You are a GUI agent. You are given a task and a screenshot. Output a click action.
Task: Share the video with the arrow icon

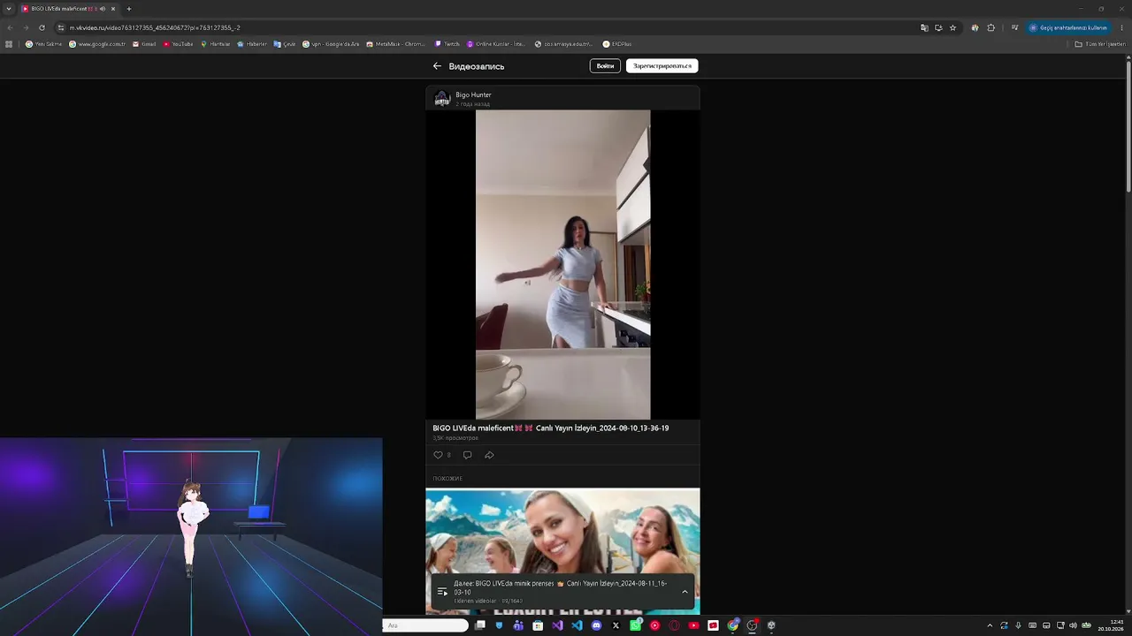pos(489,455)
